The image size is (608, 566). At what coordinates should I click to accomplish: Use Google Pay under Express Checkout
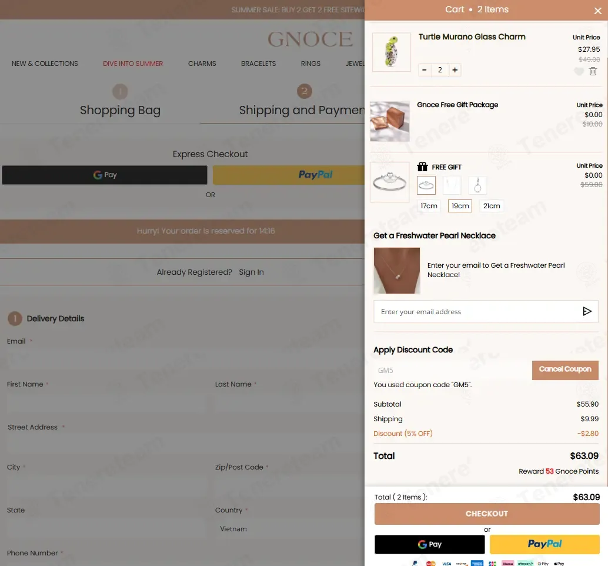tap(105, 175)
